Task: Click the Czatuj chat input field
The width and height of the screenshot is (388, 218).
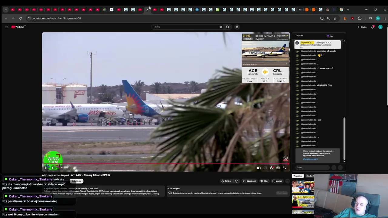Action: [312, 167]
